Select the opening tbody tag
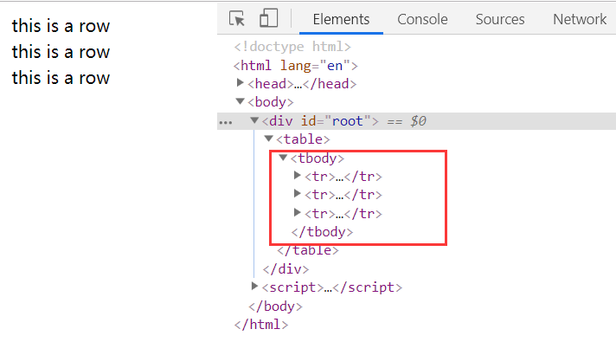 tap(318, 158)
